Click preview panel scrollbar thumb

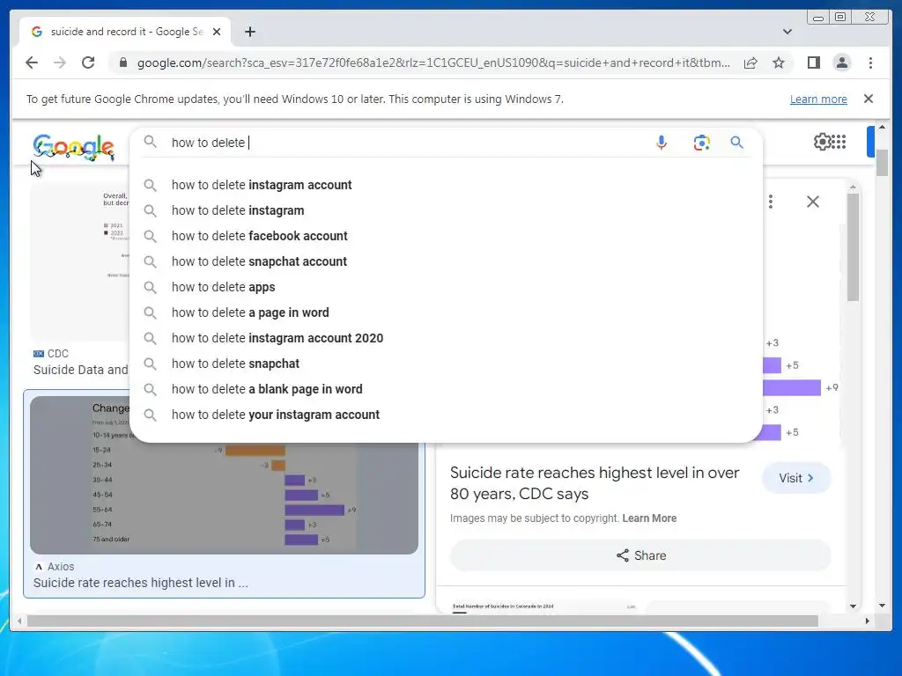(853, 247)
